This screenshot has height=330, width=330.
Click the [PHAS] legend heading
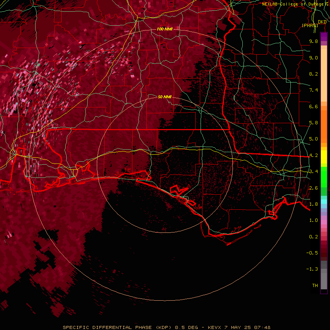pos(310,25)
